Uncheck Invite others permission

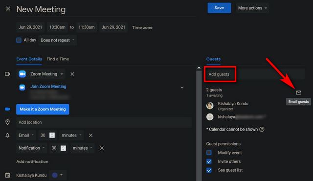pos(209,161)
